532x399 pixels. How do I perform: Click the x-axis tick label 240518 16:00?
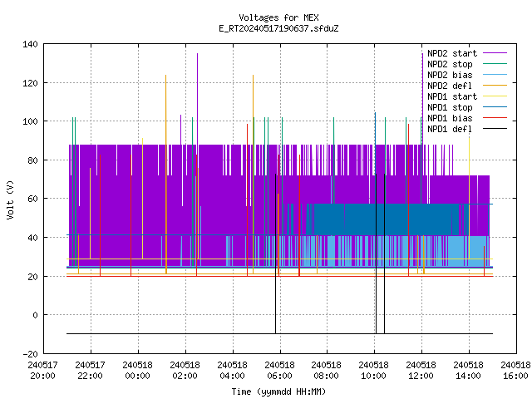(x=515, y=371)
